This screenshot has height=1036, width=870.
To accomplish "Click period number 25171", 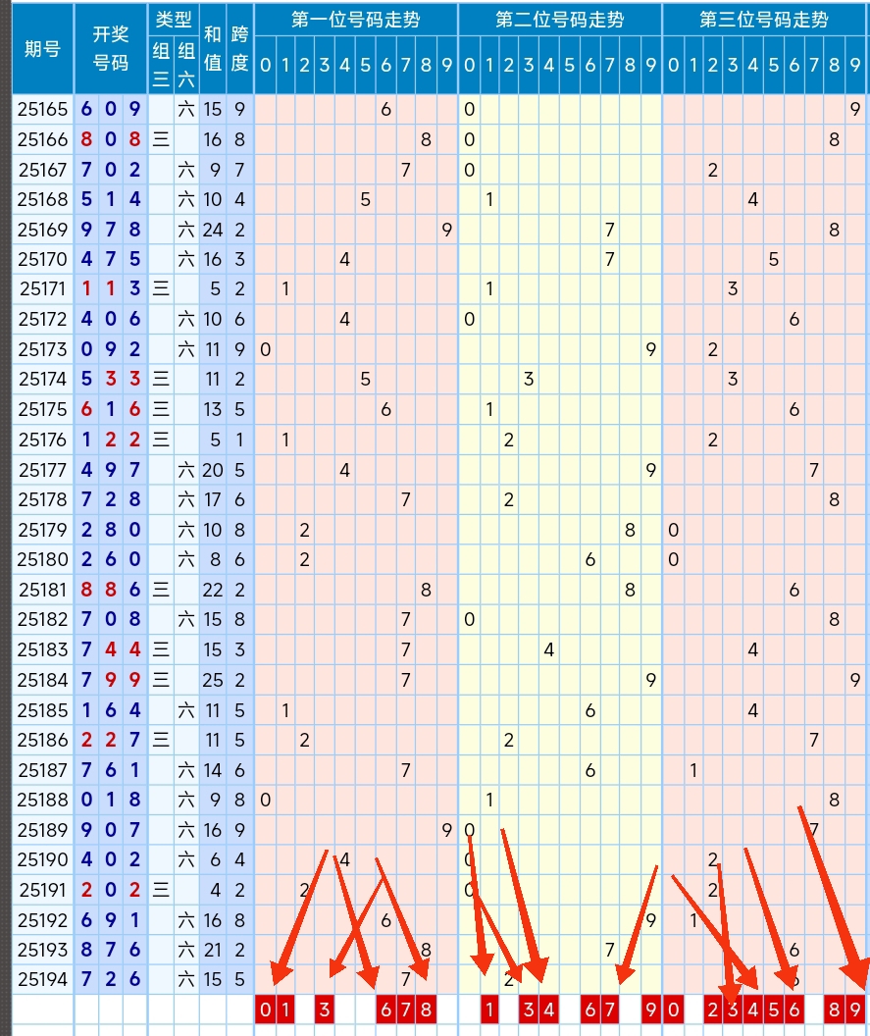I will pos(42,288).
